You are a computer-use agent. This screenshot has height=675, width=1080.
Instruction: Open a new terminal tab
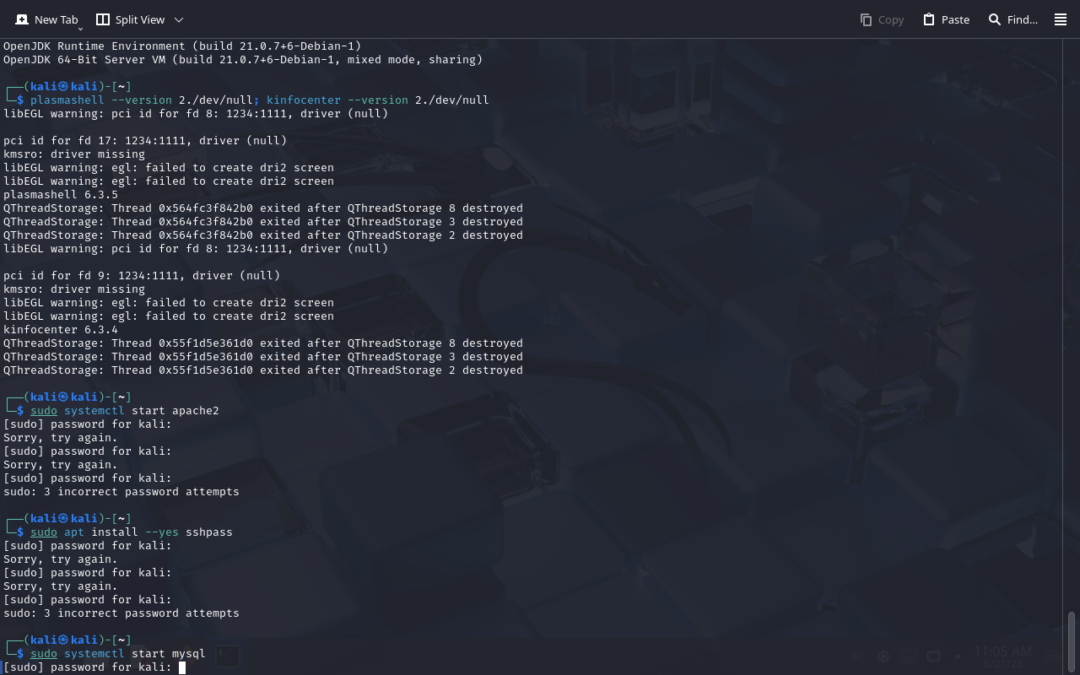(46, 19)
